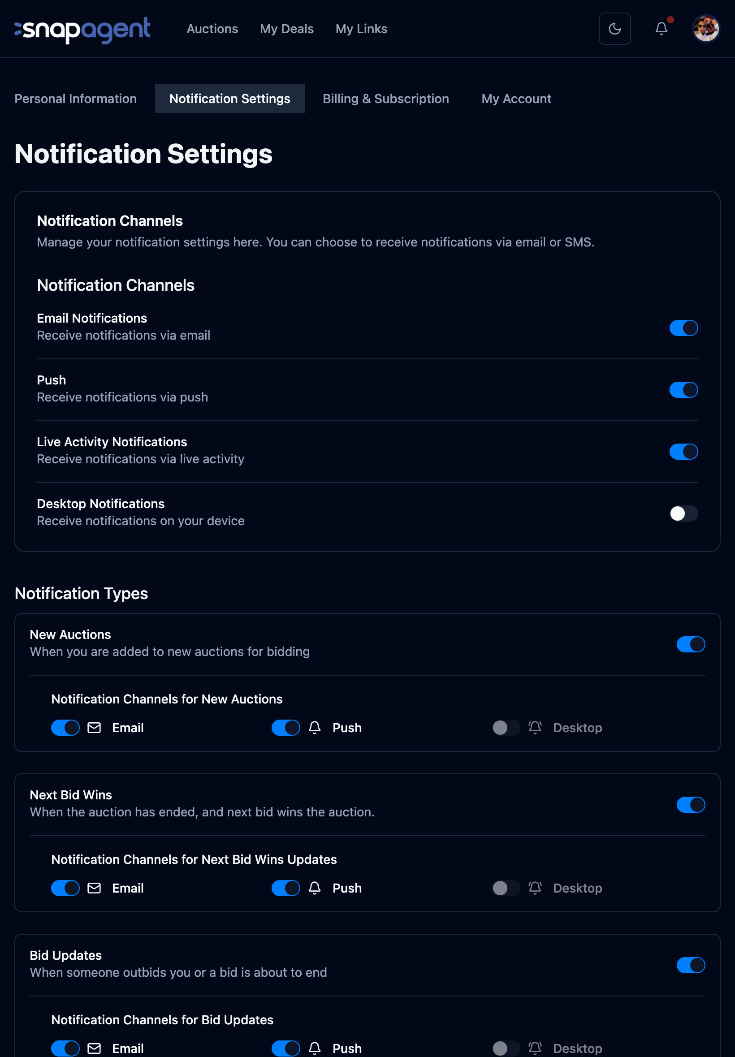
Task: Click the envelope icon under New Auctions
Action: pyautogui.click(x=94, y=727)
